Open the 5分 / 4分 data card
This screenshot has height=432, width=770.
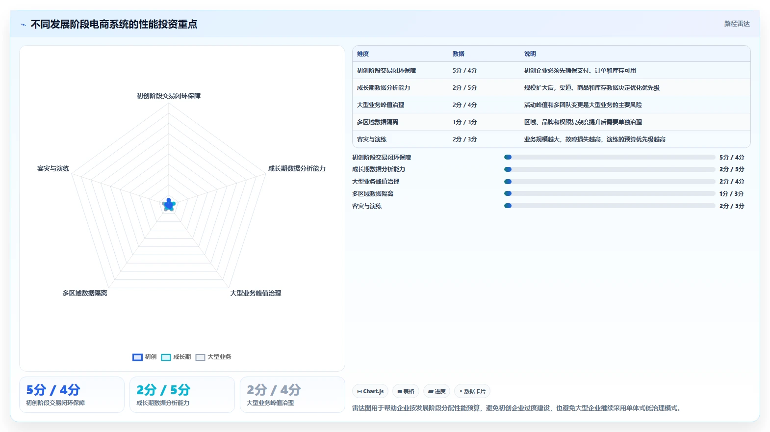72,395
